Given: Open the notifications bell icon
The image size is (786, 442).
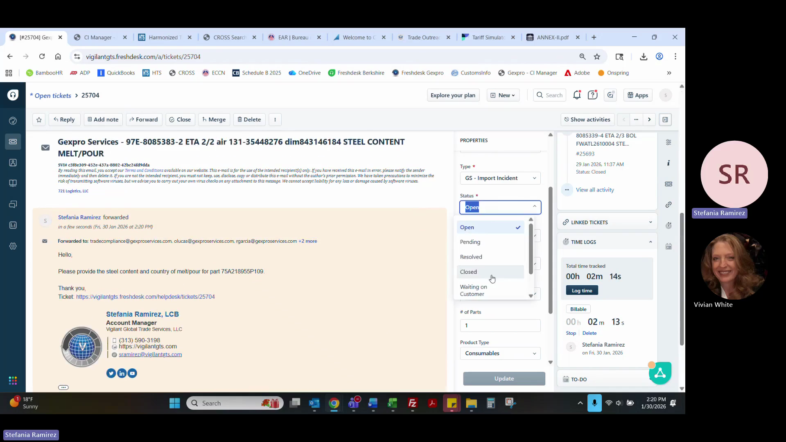Looking at the screenshot, I should (x=577, y=95).
